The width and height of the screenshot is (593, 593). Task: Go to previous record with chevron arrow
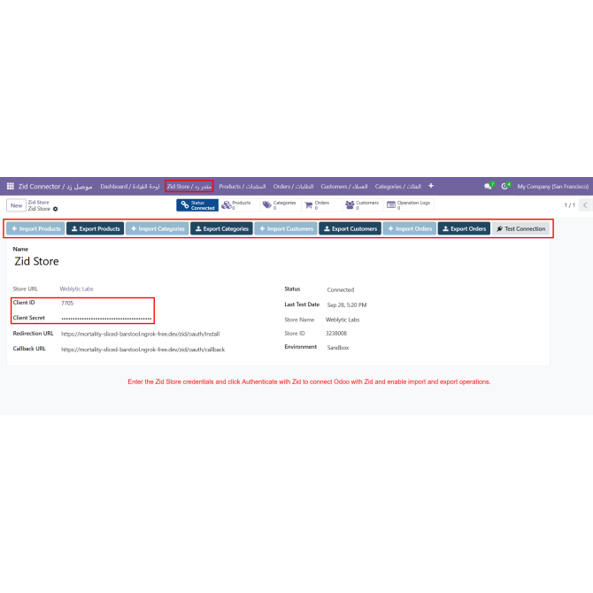tap(585, 205)
